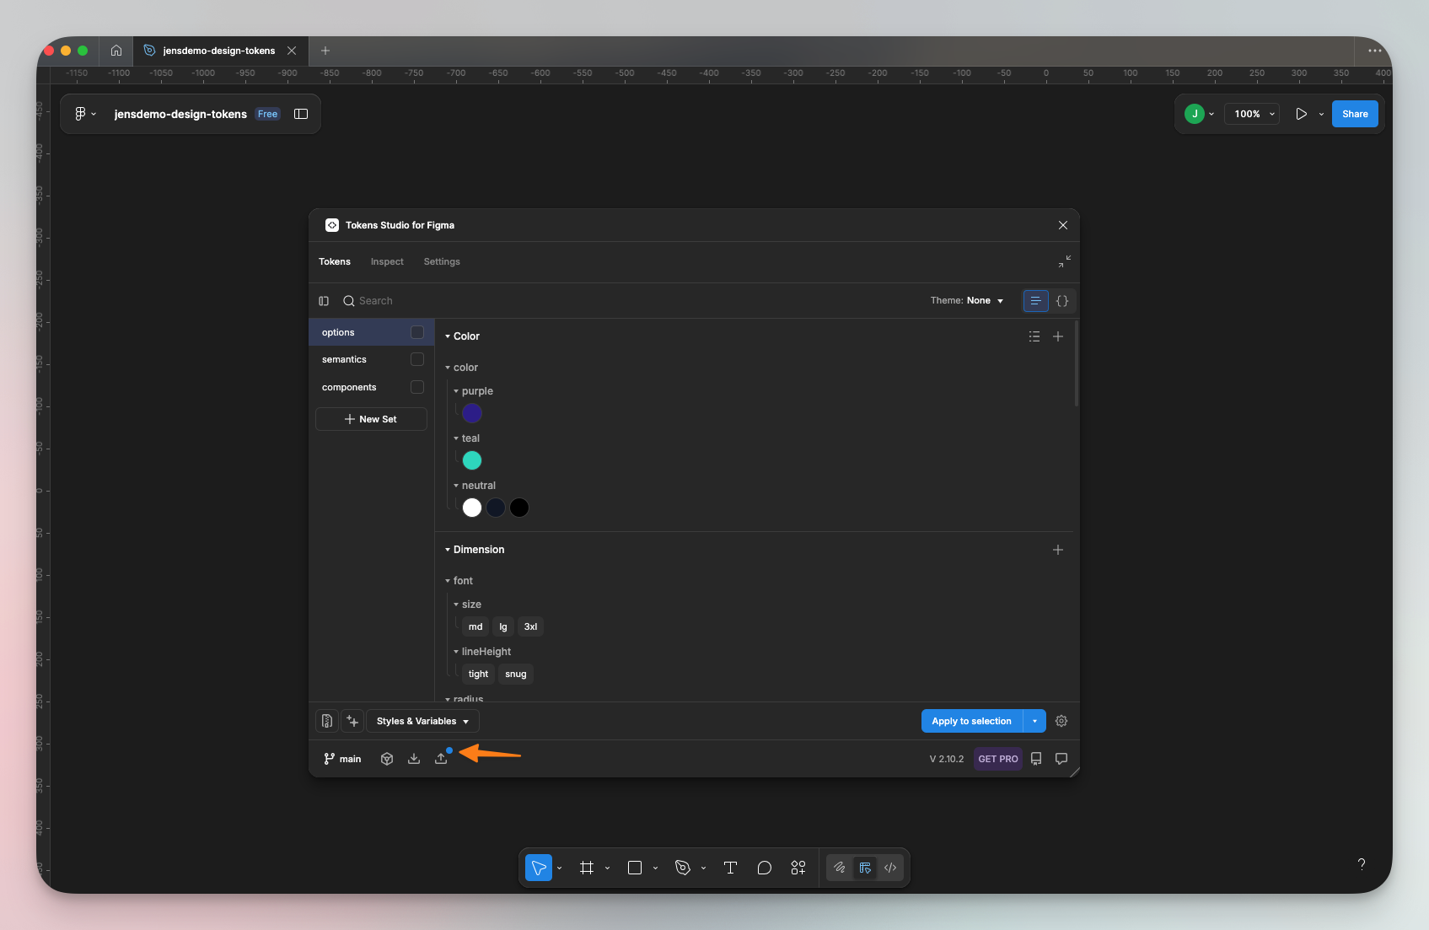Screen dimensions: 1429x930
Task: Enable the semantics token set checkbox
Action: pos(417,359)
